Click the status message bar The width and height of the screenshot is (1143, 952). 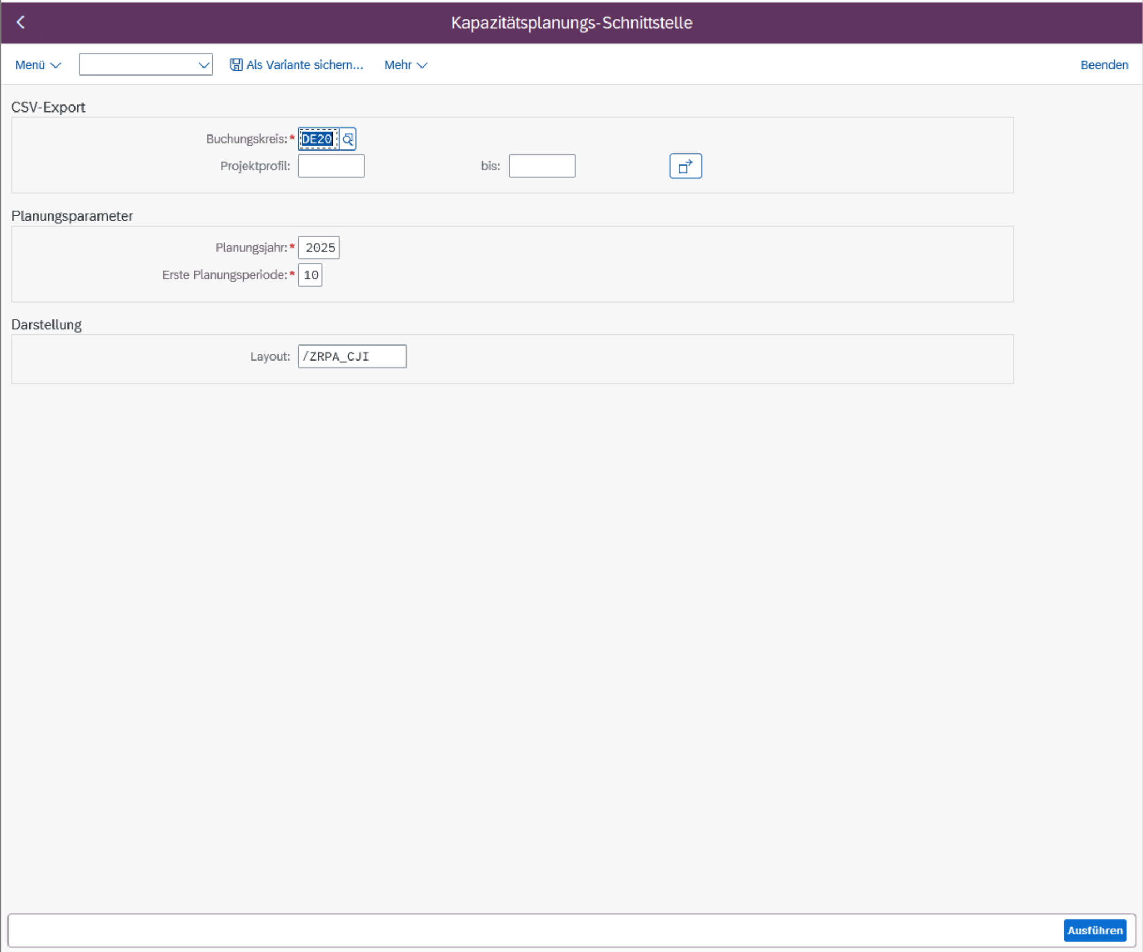[x=533, y=930]
